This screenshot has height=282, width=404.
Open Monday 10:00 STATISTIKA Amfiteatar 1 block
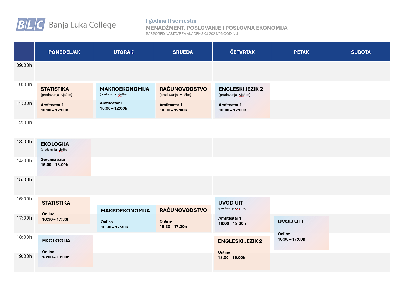click(x=65, y=100)
